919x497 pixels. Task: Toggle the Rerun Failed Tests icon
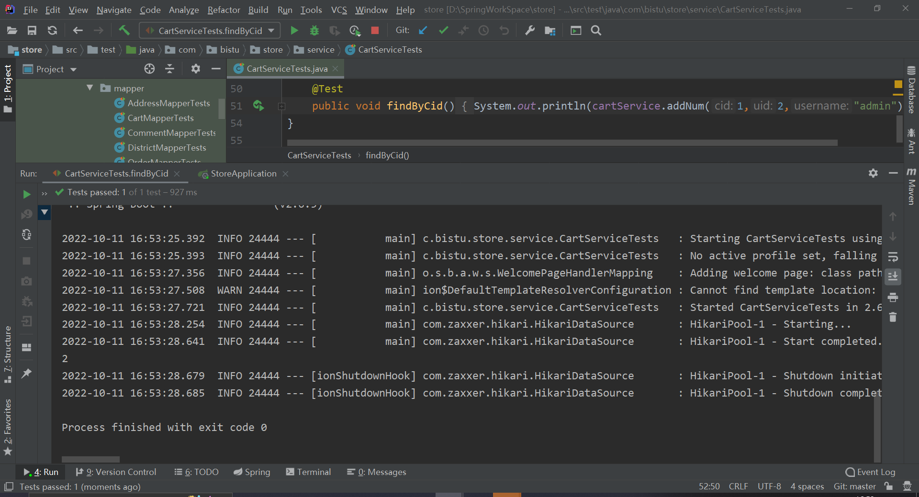[27, 214]
